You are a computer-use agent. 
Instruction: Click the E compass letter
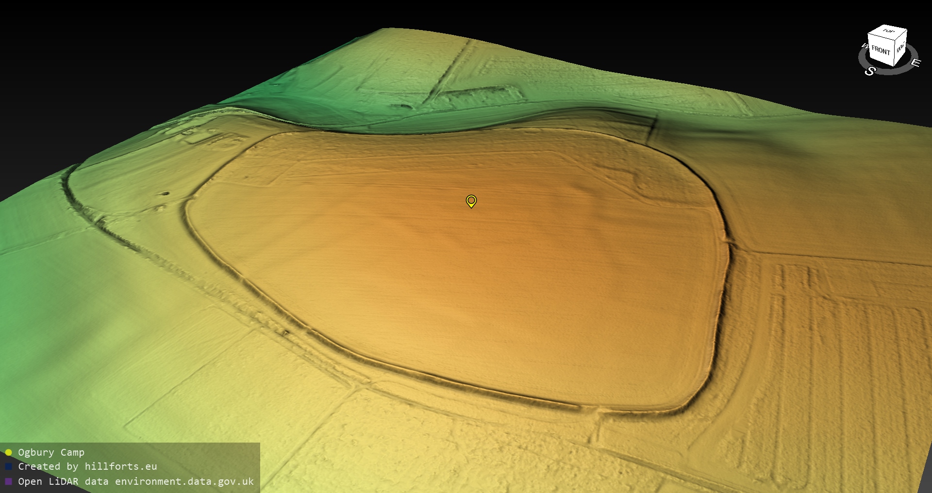coord(915,63)
